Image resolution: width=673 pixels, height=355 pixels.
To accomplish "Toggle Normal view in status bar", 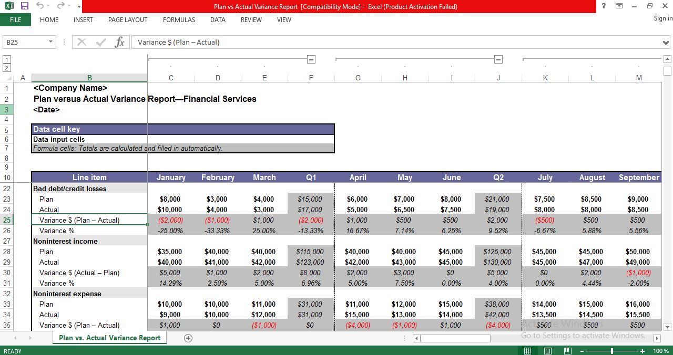I will (527, 351).
